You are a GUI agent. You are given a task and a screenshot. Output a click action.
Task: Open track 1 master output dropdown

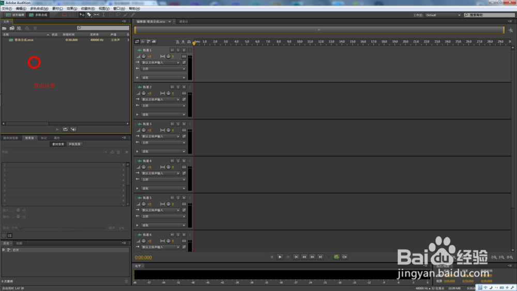click(x=163, y=69)
